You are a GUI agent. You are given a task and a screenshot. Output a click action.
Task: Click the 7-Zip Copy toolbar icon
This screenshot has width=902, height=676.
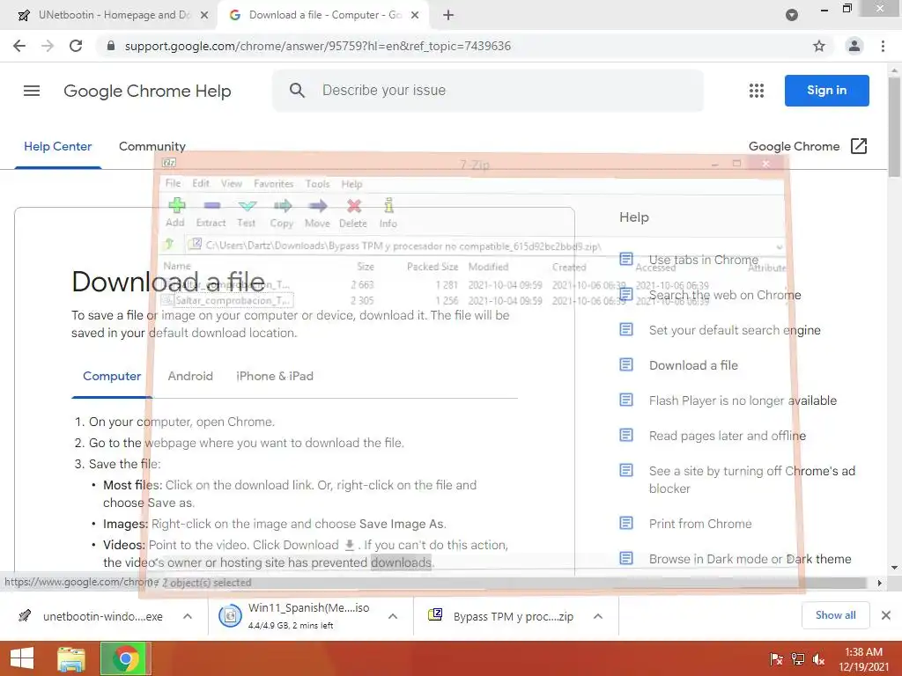(x=283, y=206)
